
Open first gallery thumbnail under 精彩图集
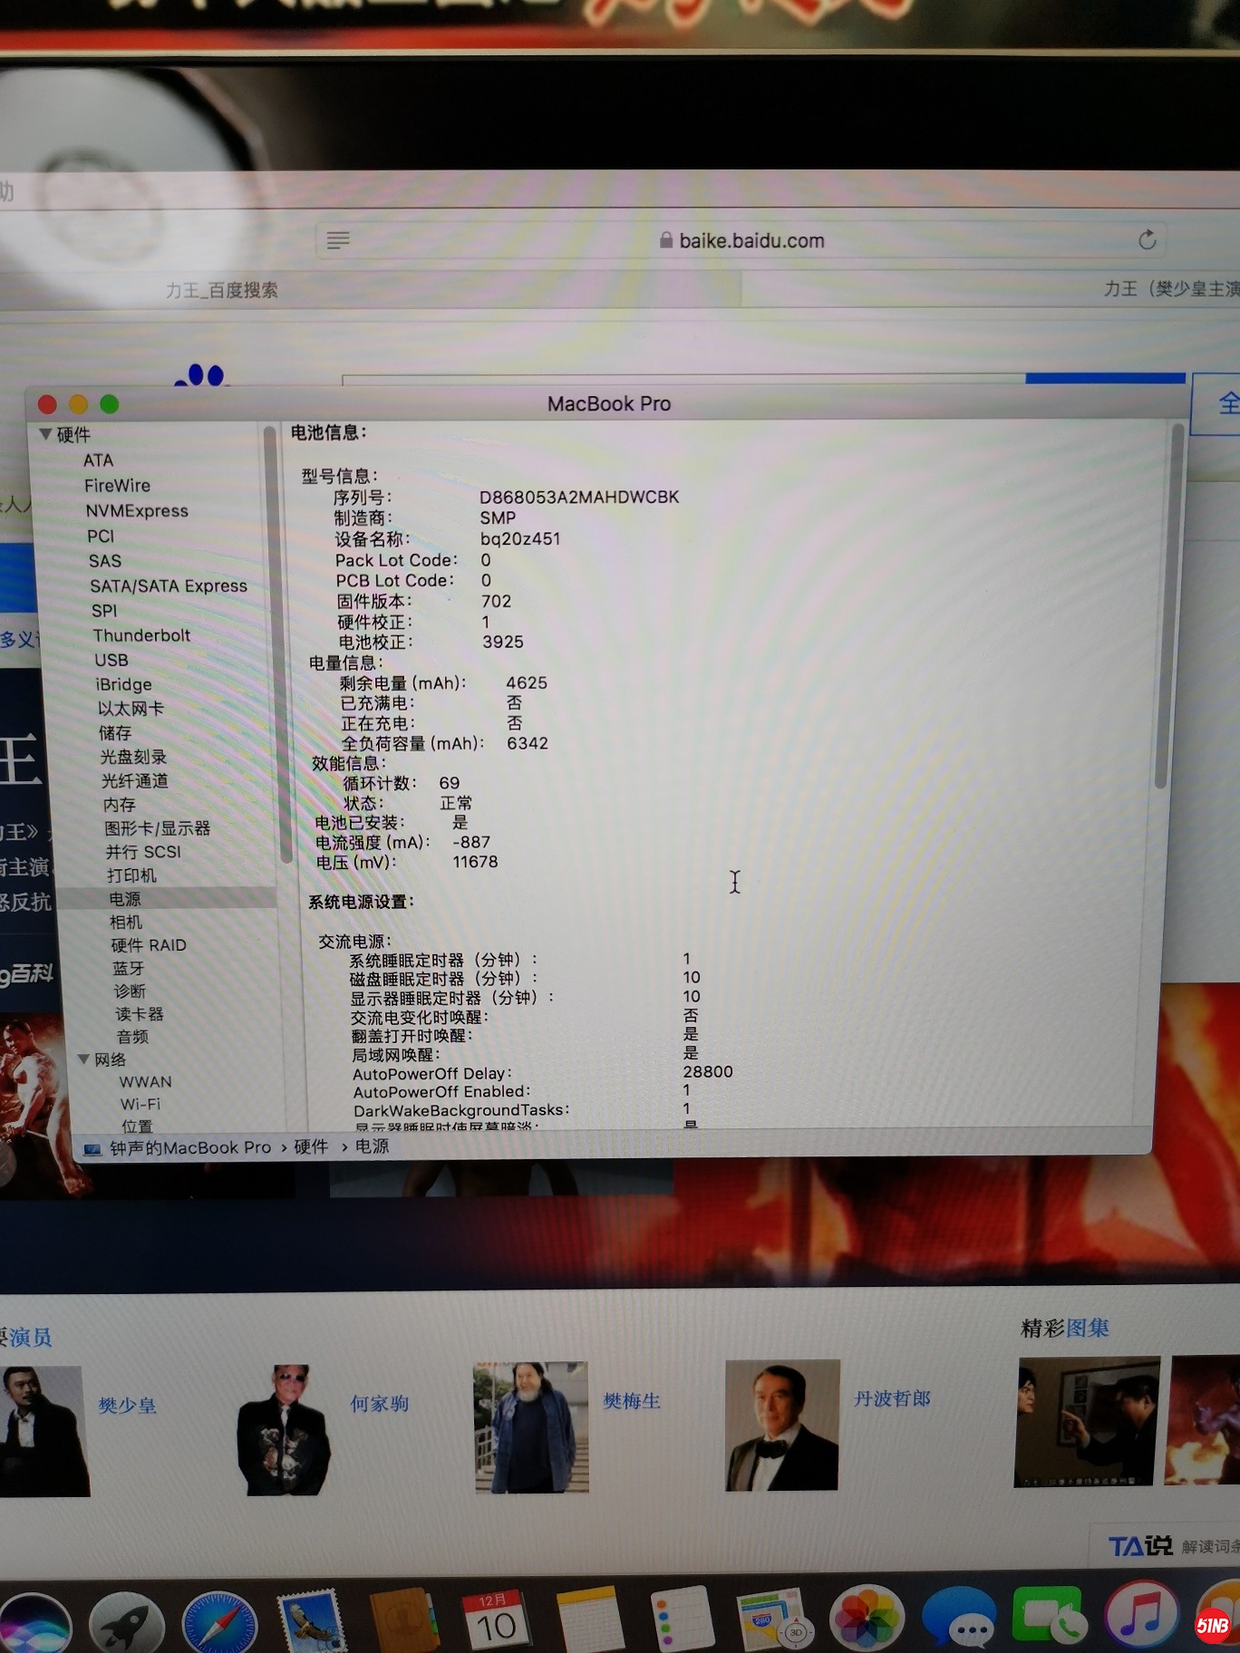1089,1421
